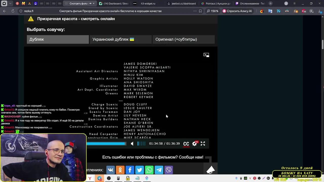The width and height of the screenshot is (324, 182).
Task: Adjust the player volume slider
Action: click(141, 144)
